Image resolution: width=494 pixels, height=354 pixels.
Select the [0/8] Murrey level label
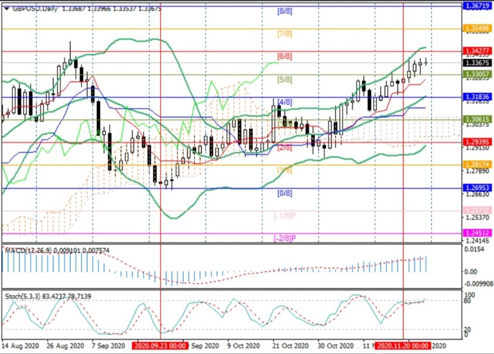(285, 193)
